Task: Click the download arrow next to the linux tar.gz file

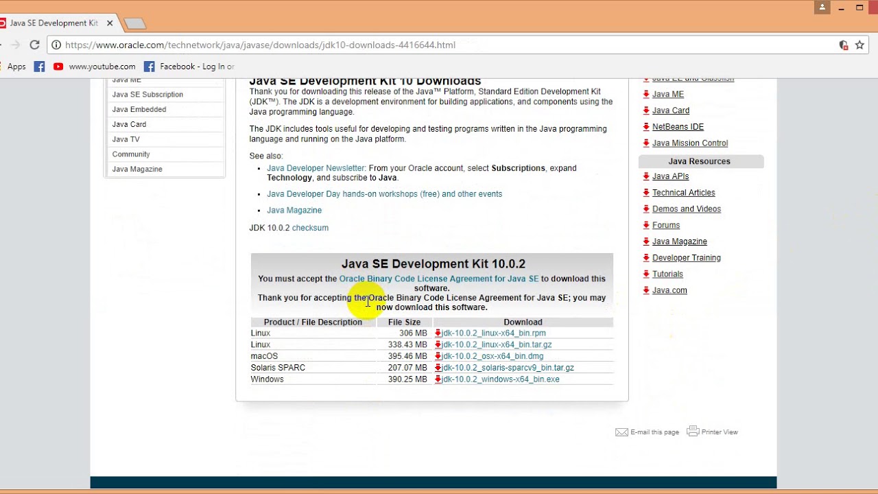Action: [x=438, y=344]
